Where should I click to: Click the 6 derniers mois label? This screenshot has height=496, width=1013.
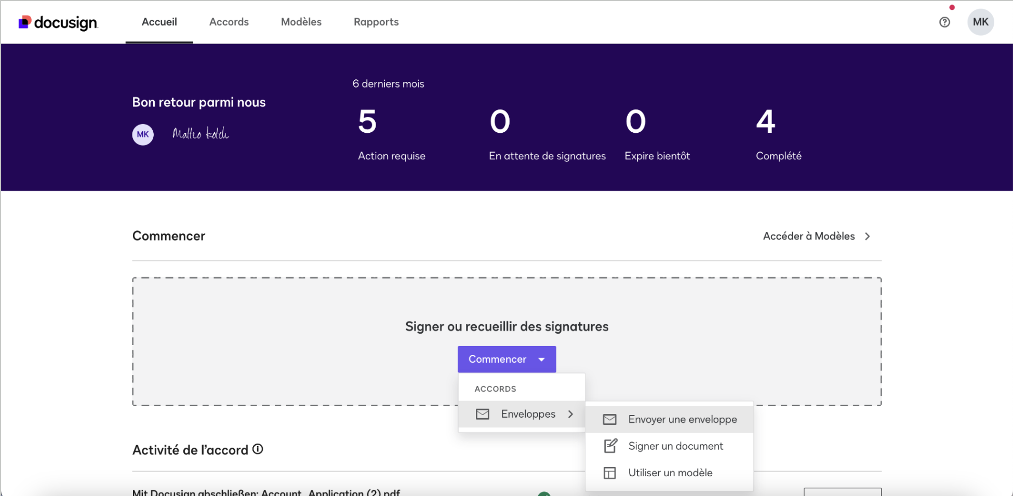coord(388,84)
